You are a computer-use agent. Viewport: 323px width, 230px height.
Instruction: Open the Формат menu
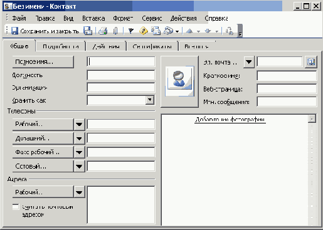click(123, 18)
